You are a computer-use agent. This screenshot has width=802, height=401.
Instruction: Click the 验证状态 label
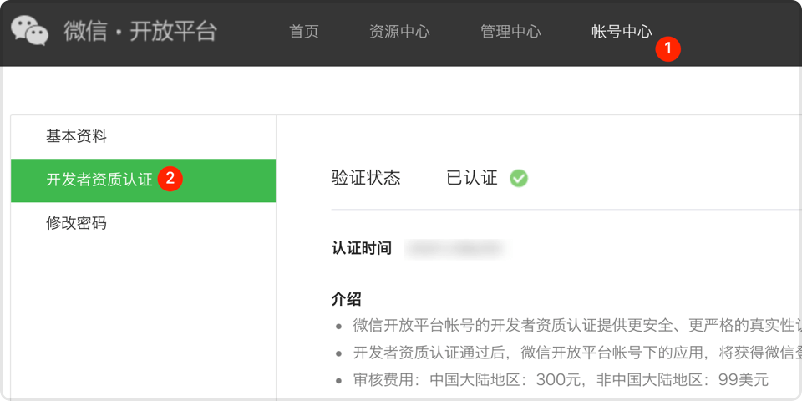[366, 178]
